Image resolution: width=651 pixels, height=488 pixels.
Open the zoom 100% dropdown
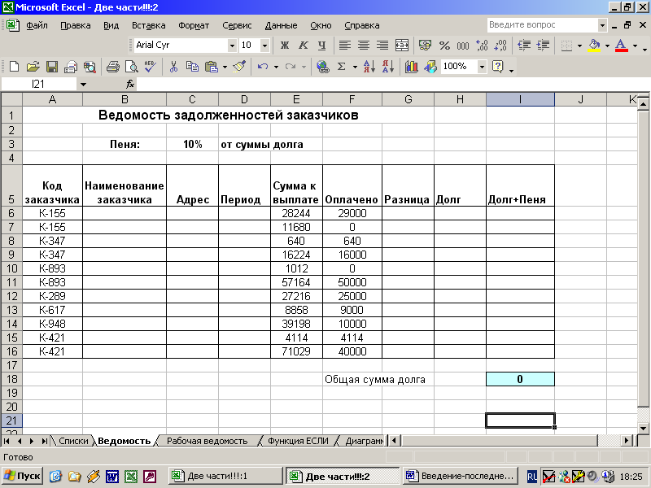point(482,67)
